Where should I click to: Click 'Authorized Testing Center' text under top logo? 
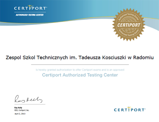tap(30, 15)
